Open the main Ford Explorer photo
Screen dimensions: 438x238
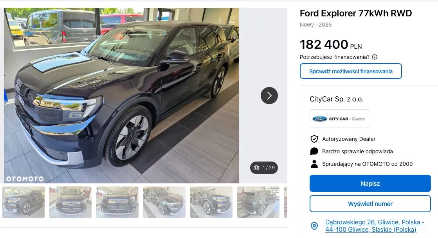121,96
